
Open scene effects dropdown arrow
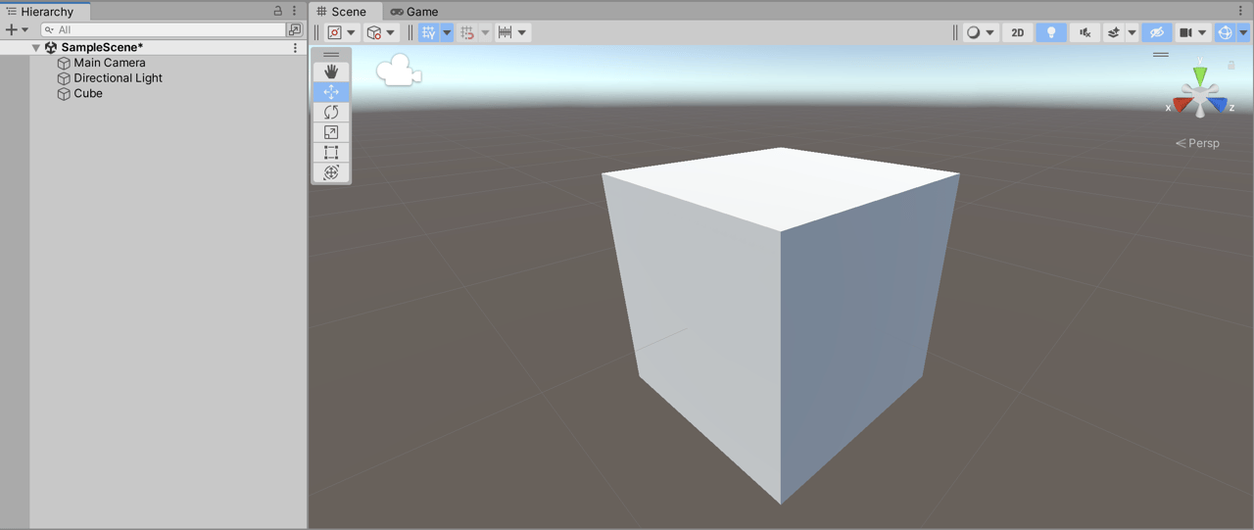point(1132,32)
